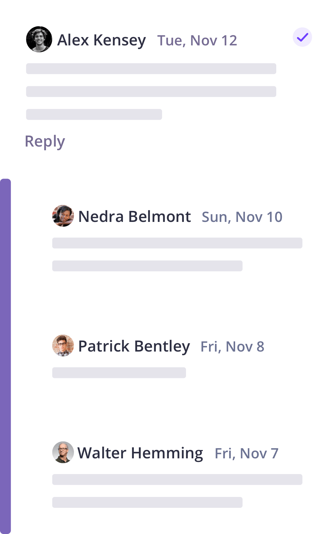
Task: Open the Patrick Bentley author name
Action: pyautogui.click(x=134, y=346)
